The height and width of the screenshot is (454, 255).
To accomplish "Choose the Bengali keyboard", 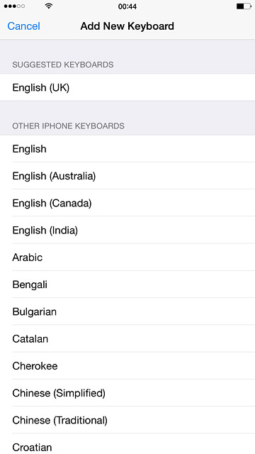I will click(x=127, y=284).
